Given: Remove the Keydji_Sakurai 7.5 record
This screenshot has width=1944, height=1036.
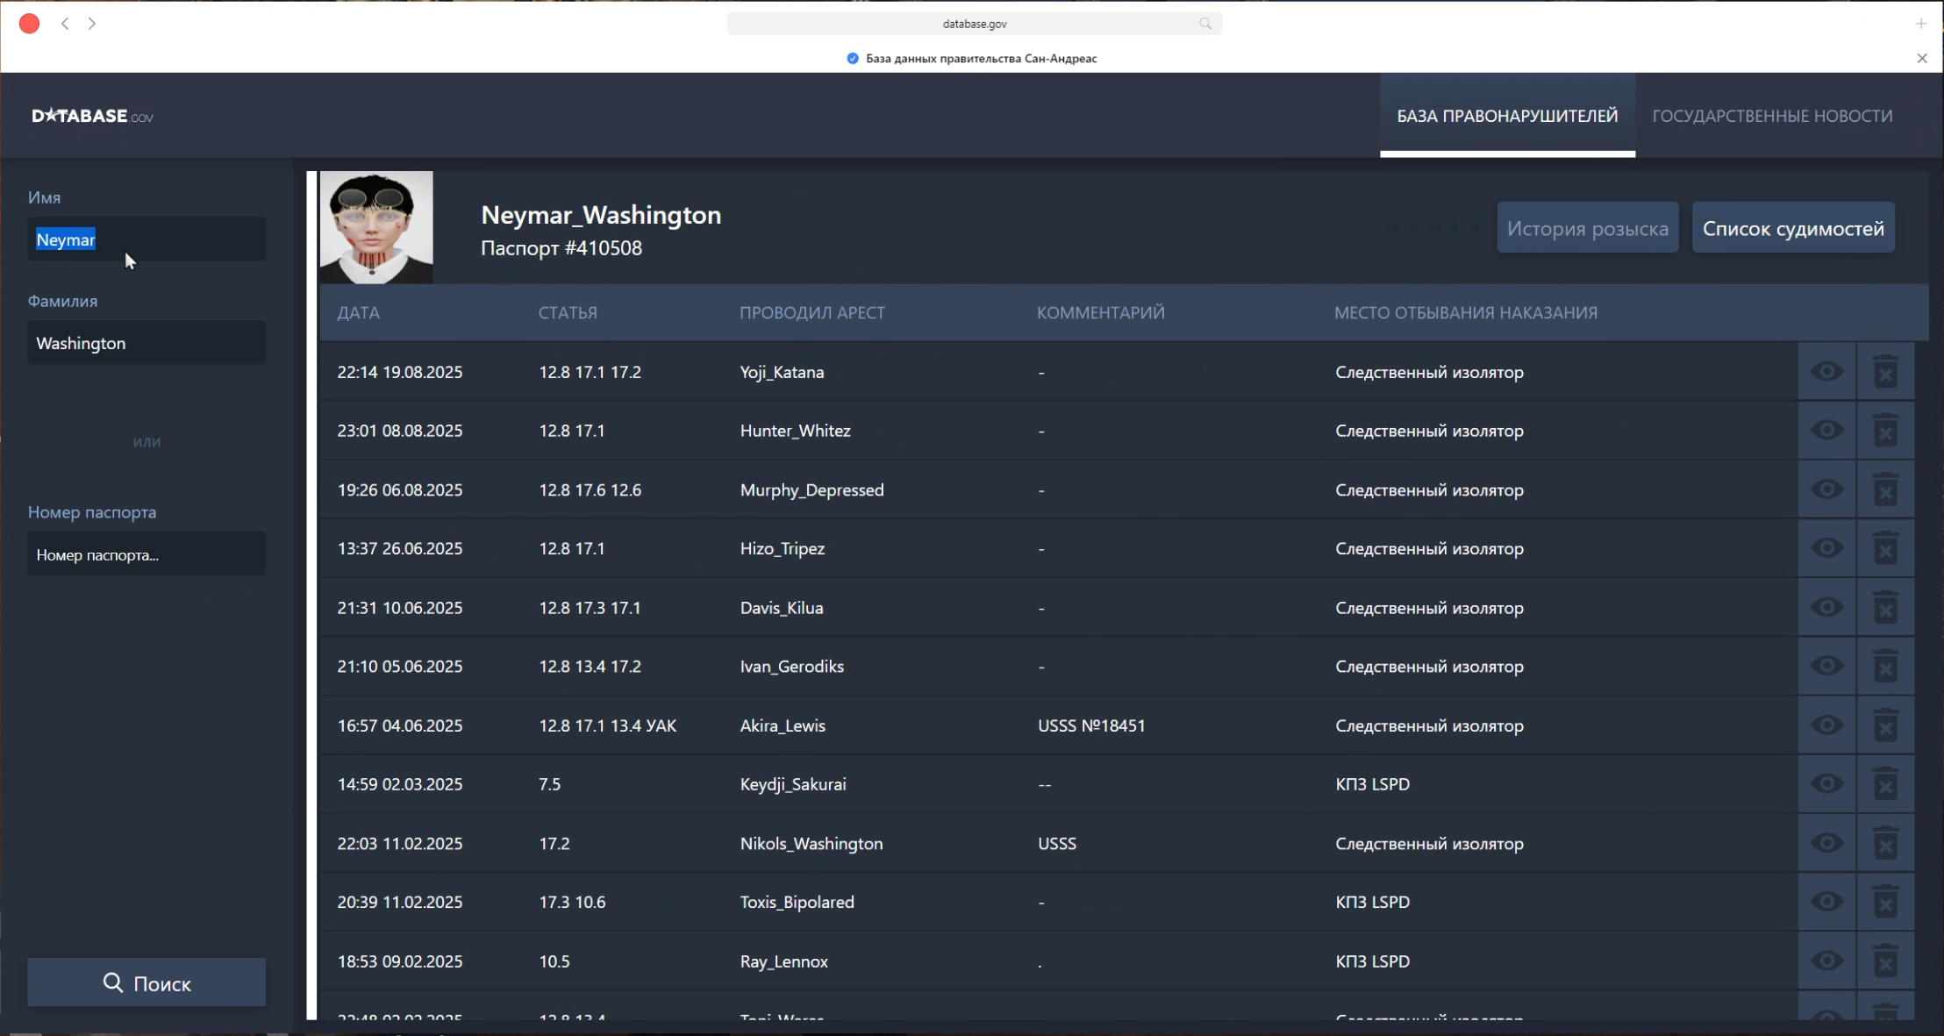Looking at the screenshot, I should (1885, 784).
